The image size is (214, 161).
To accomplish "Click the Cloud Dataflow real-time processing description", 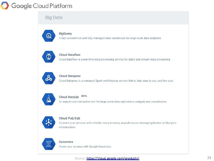I will (114, 59).
